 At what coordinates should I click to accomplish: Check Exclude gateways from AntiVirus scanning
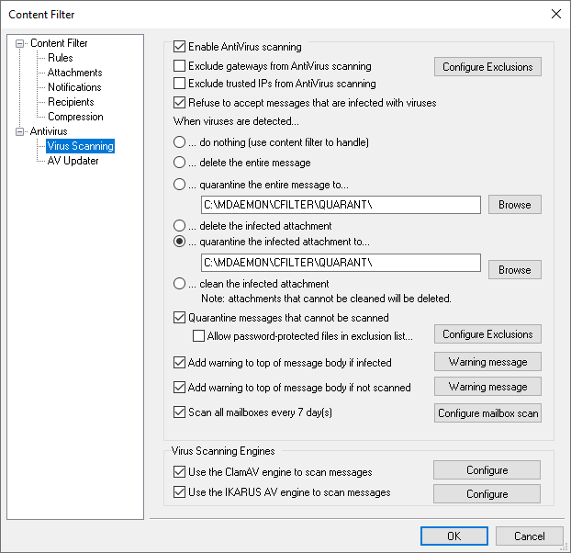[x=180, y=66]
